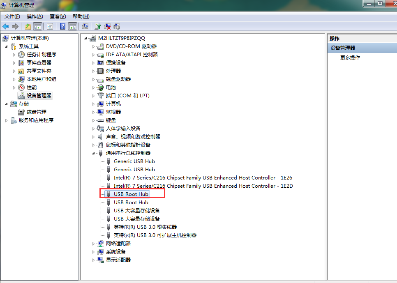Screen dimensions: 397x283
Task: Collapse the 系统工具 tree node
Action: [6, 46]
